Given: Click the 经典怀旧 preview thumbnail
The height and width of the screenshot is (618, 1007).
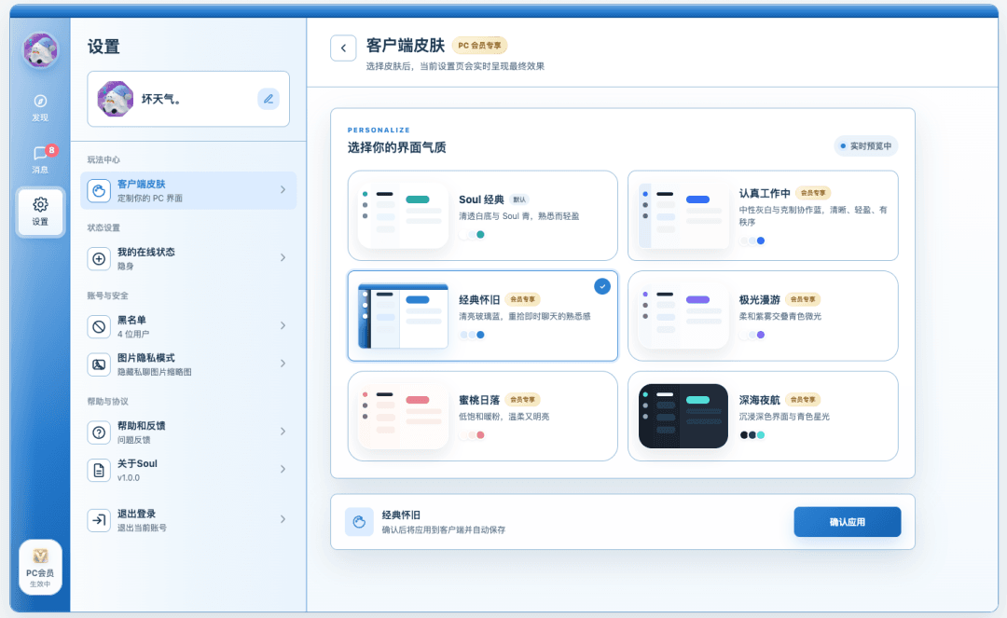Looking at the screenshot, I should pos(404,316).
